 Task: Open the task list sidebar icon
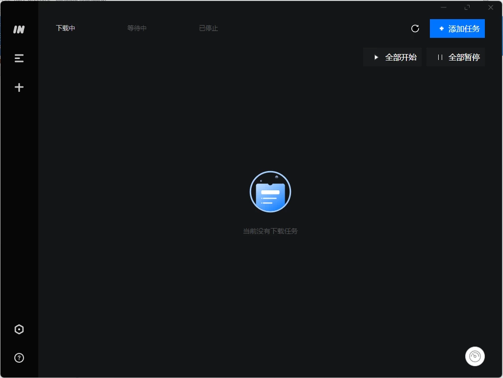click(19, 58)
